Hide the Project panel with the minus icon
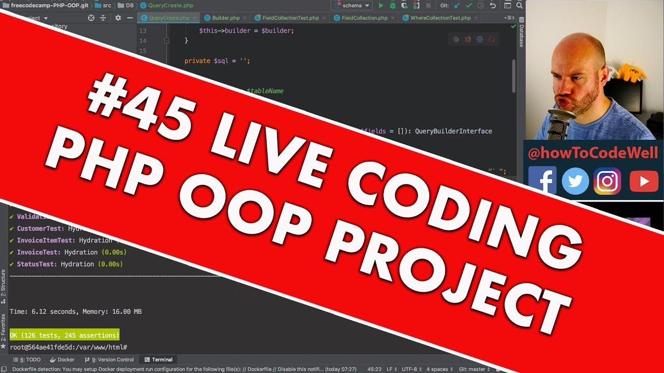This screenshot has width=664, height=373. pyautogui.click(x=129, y=18)
